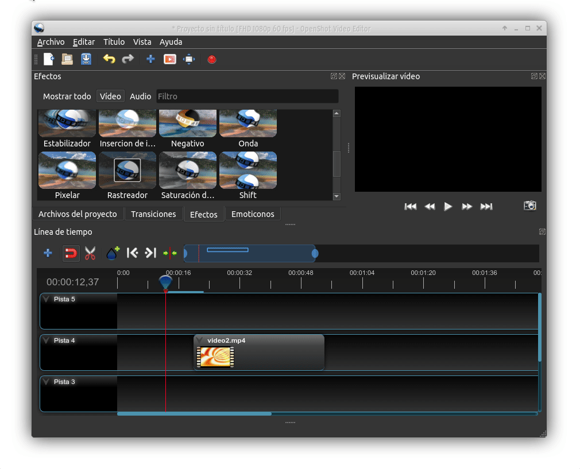The image size is (580, 469).
Task: Save current frame with camera icon
Action: pos(529,206)
